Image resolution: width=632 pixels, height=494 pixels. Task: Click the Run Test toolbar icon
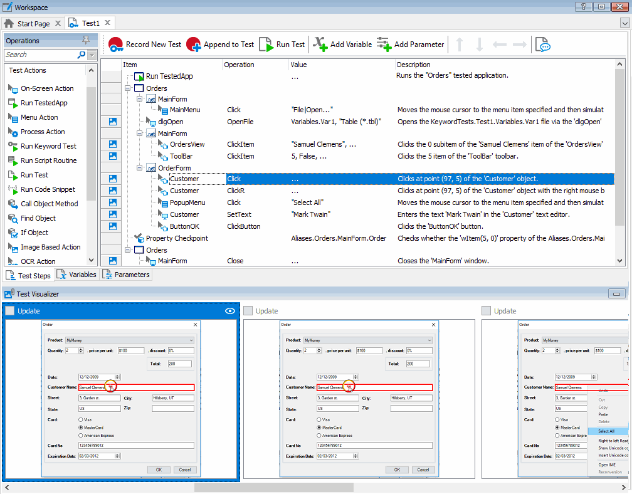tap(266, 45)
